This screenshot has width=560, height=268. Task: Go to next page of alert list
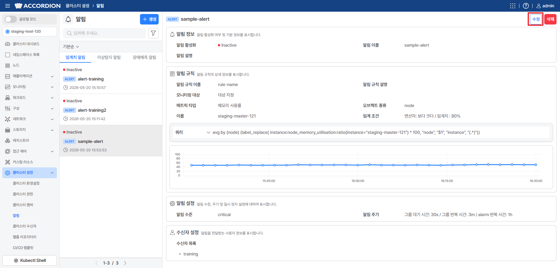point(125,263)
